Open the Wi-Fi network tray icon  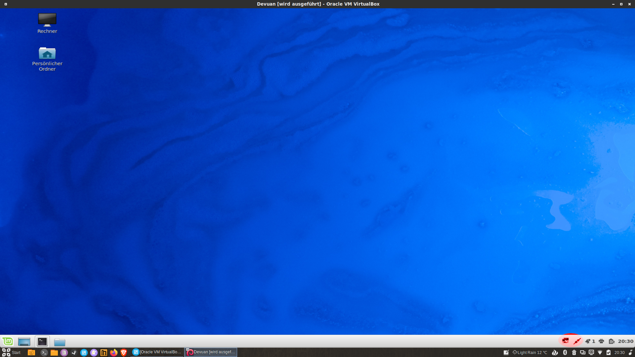[600, 352]
